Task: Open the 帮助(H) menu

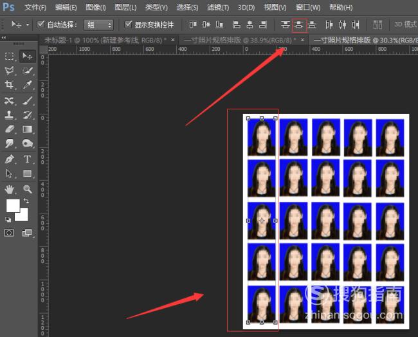Action: point(341,8)
